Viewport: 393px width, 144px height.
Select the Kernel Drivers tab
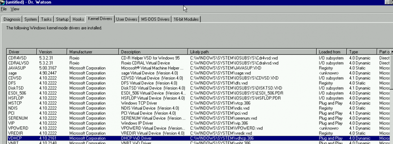[100, 19]
